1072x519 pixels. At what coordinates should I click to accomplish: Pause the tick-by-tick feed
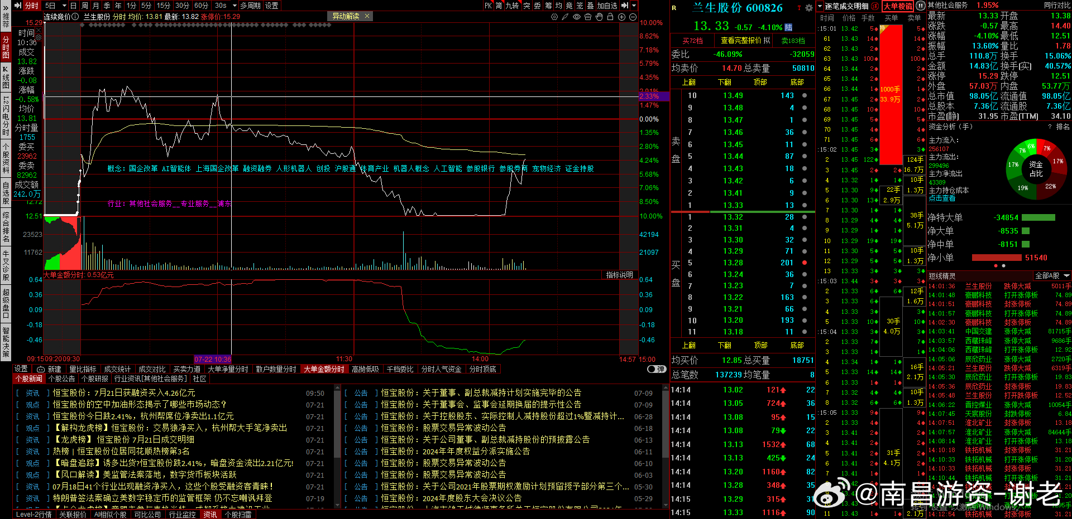point(920,6)
